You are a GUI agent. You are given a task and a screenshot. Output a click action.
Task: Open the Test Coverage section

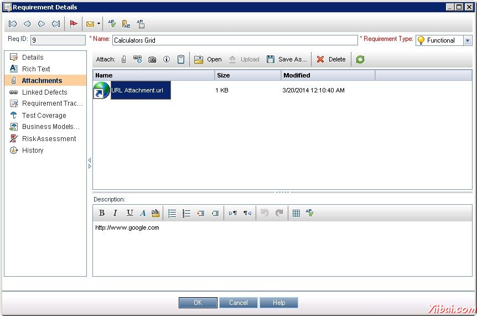click(44, 116)
